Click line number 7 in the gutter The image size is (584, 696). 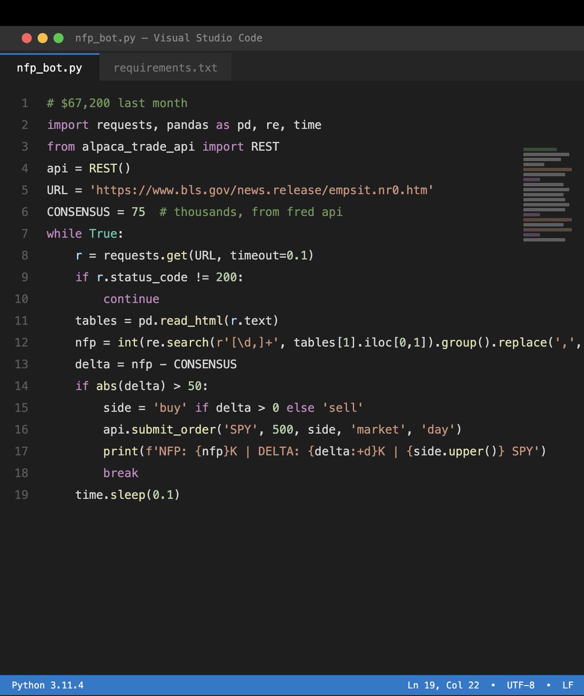tap(24, 234)
